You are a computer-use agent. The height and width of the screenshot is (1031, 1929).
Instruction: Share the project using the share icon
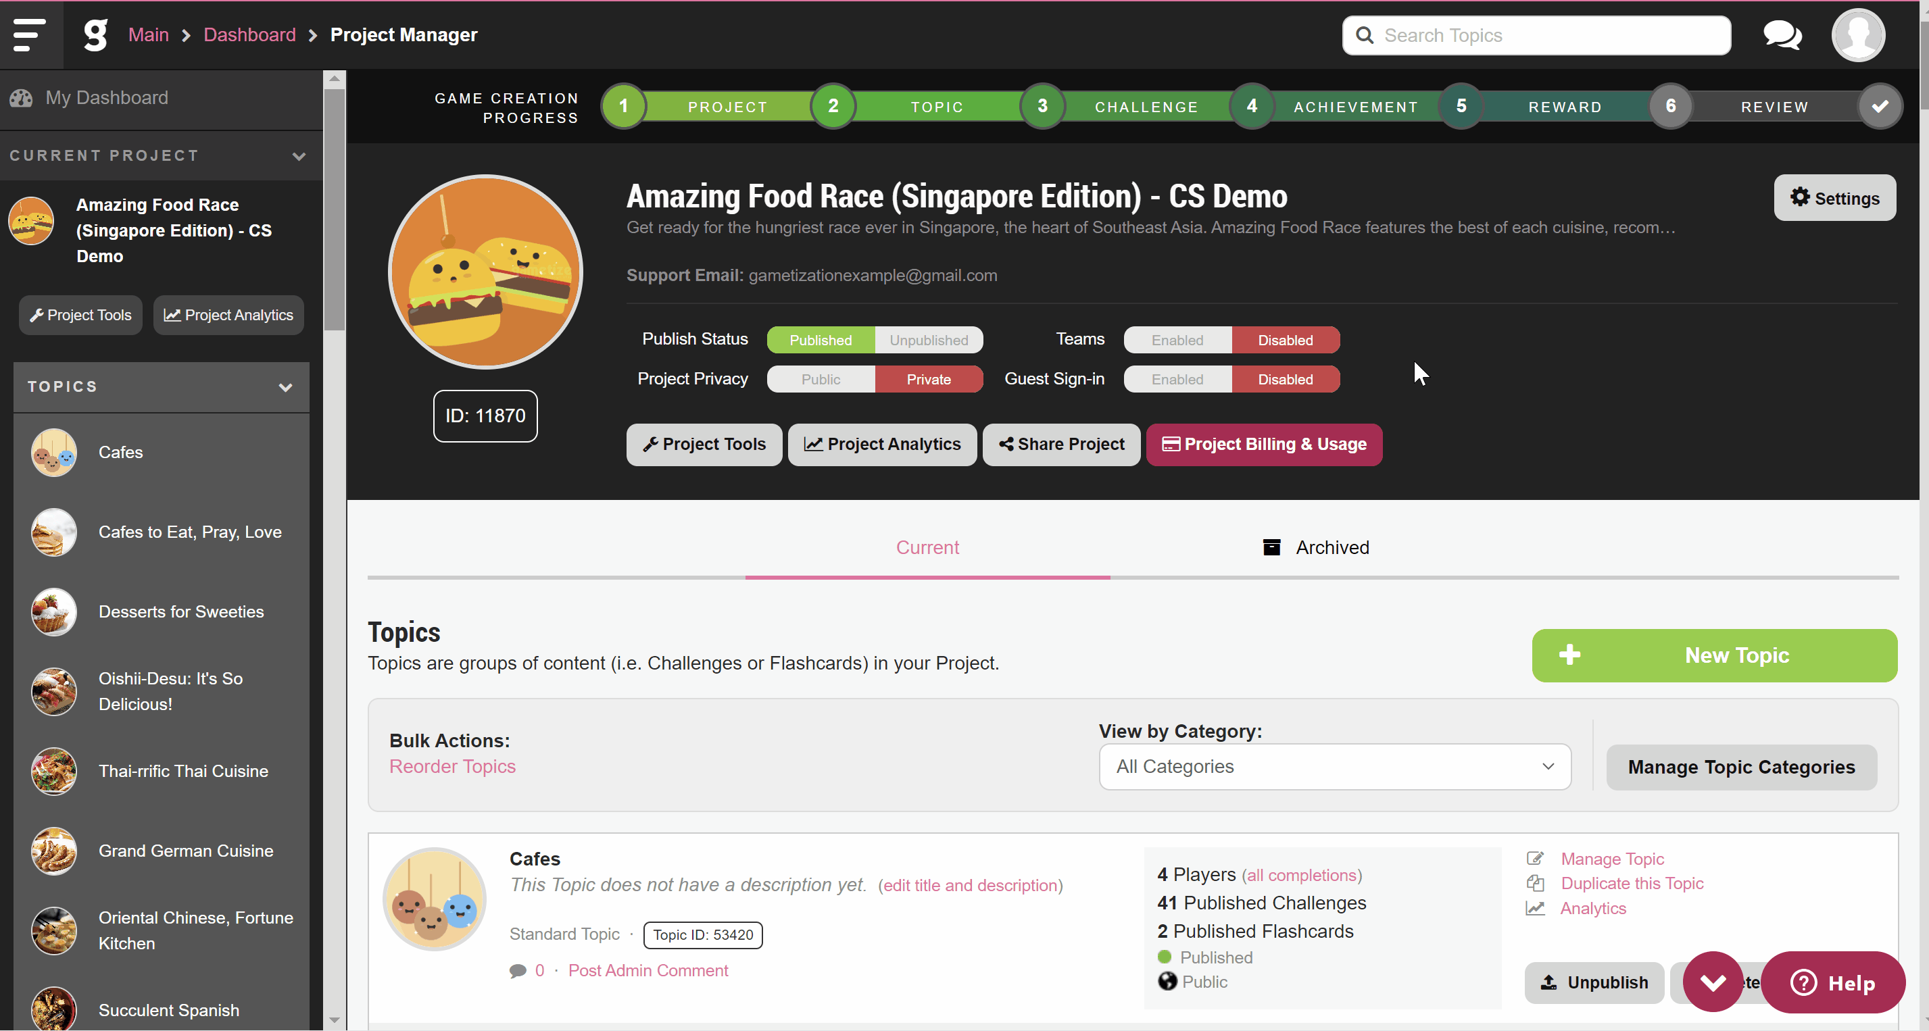pyautogui.click(x=1061, y=444)
